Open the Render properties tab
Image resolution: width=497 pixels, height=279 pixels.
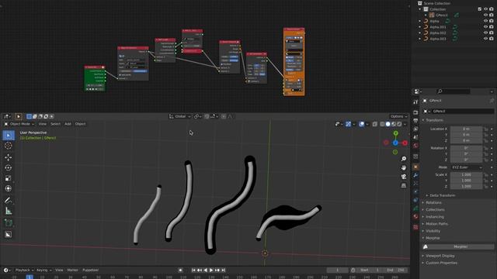click(x=416, y=112)
